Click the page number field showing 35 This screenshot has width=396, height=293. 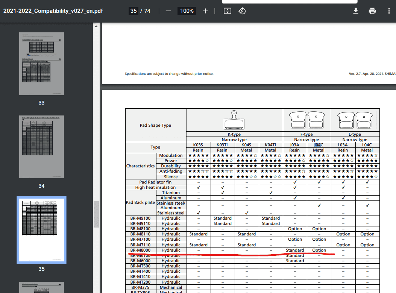(x=134, y=11)
